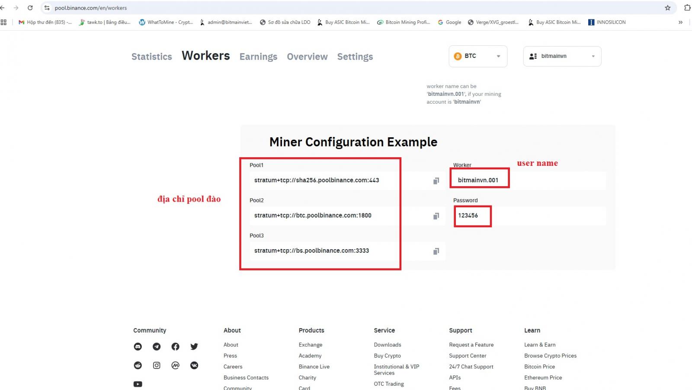Image resolution: width=692 pixels, height=390 pixels.
Task: Open the Learn & Earn link
Action: pos(540,345)
